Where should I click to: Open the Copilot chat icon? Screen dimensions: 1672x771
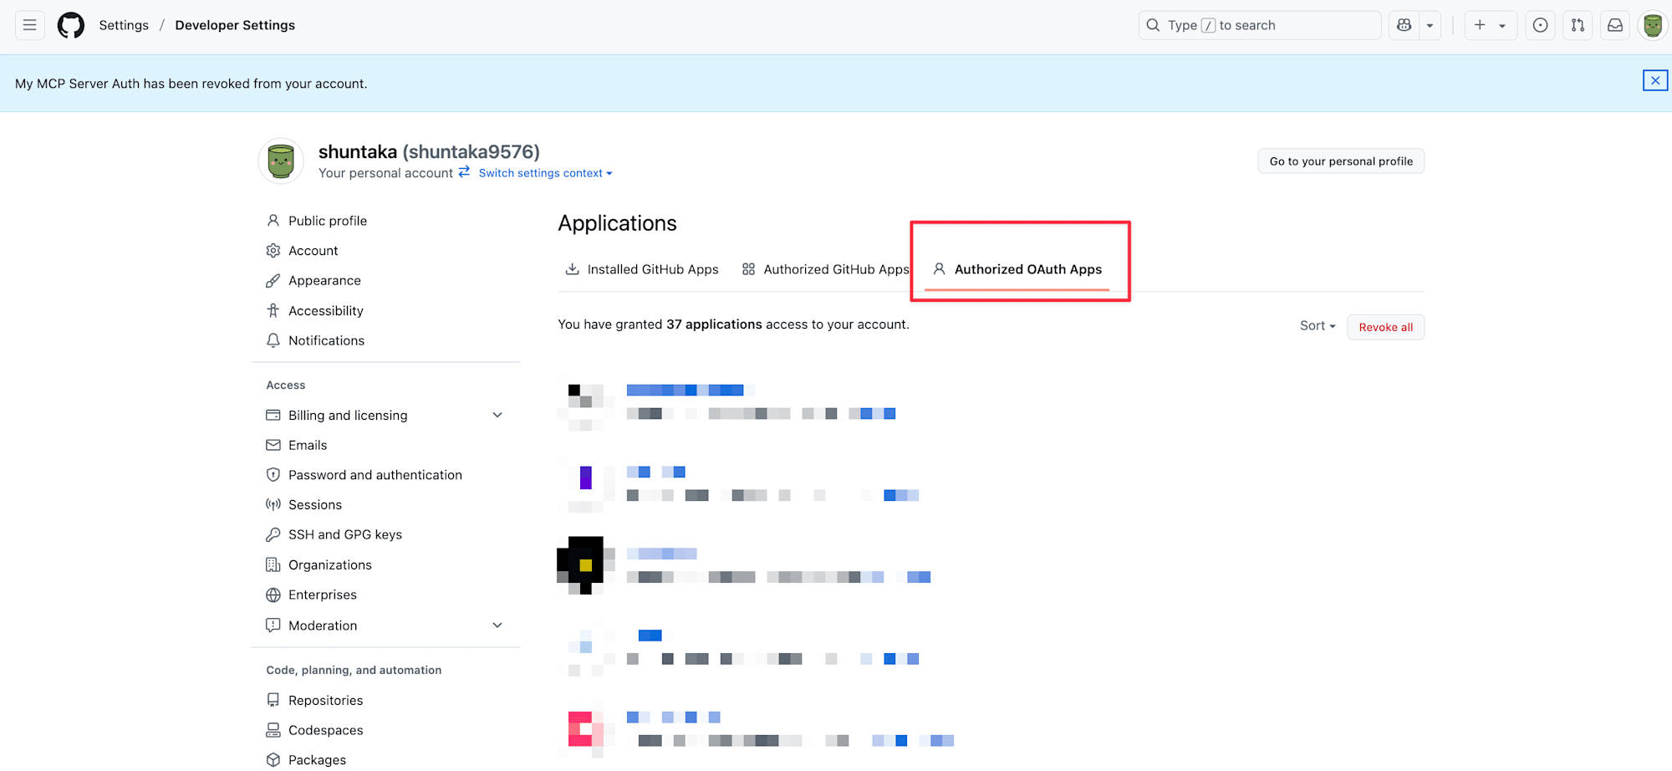(1404, 25)
